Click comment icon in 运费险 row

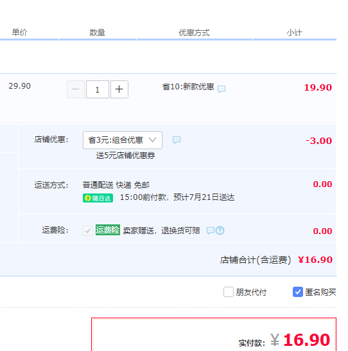[x=211, y=231]
